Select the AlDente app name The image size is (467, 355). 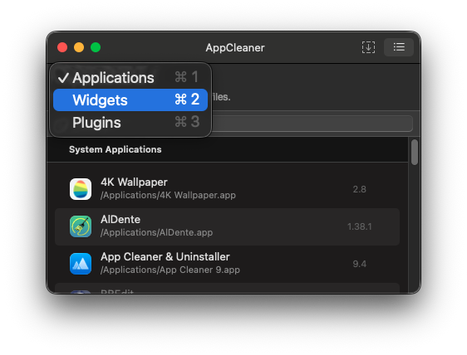coord(120,220)
